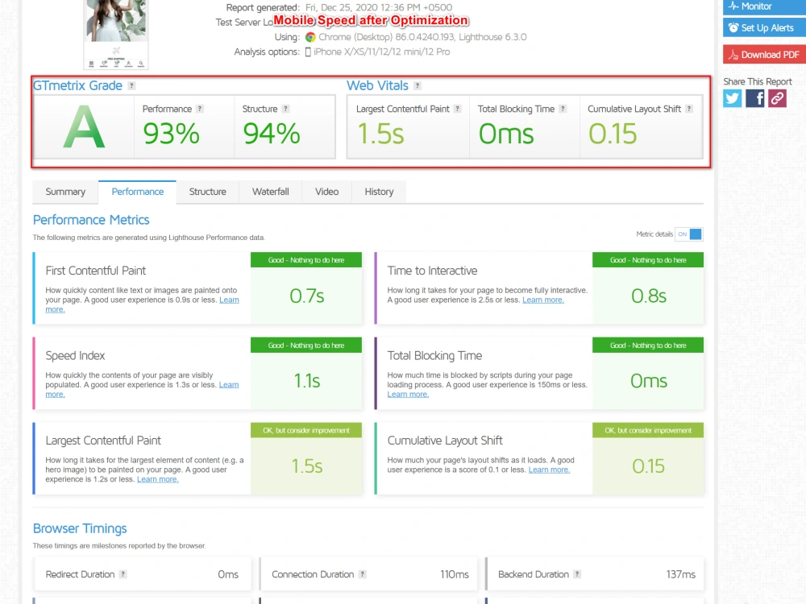Open Total Blocking Time vitals help icon
This screenshot has height=604, width=806.
click(563, 109)
